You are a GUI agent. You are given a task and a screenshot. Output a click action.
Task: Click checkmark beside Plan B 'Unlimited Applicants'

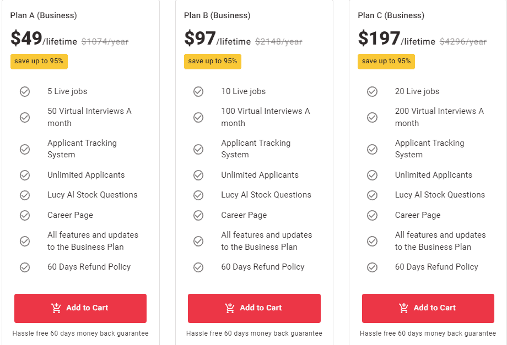[x=198, y=175]
